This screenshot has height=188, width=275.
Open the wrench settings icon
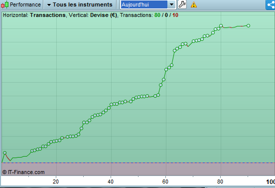click(x=182, y=4)
